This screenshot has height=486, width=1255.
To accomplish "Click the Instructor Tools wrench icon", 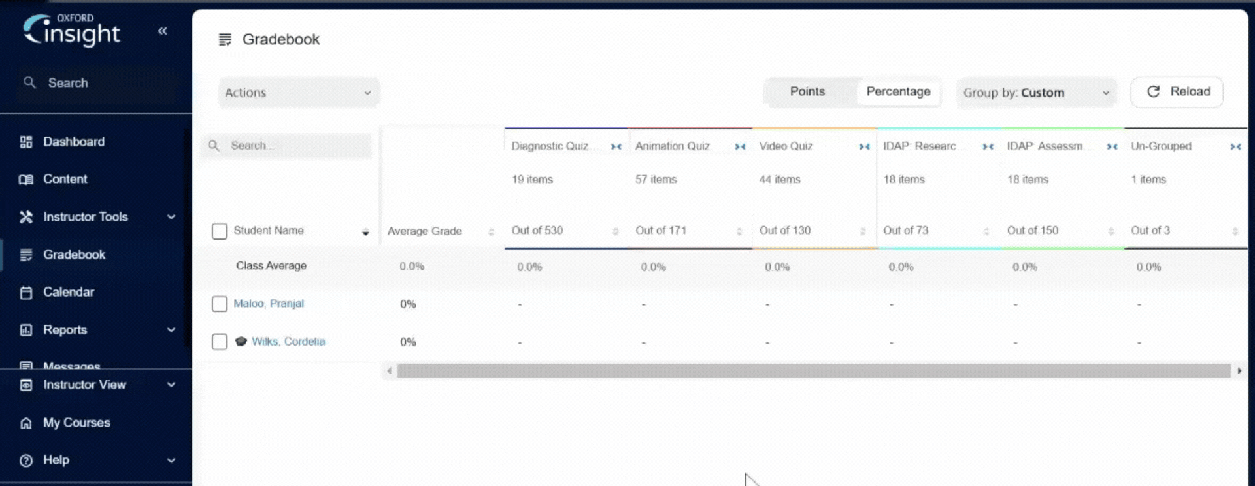I will 26,217.
